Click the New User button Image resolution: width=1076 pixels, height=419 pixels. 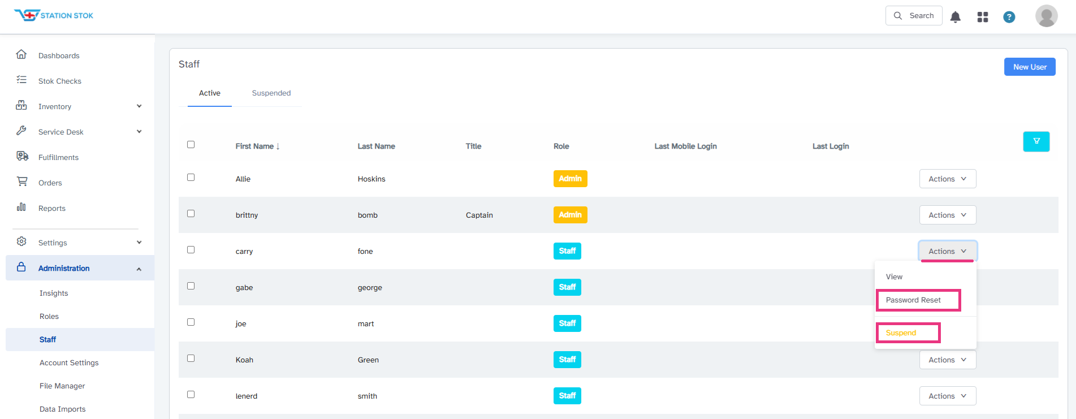[x=1030, y=67]
